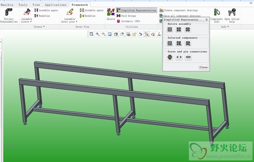254x162 pixels.
Task: Expand the Screws group overflow menu
Action: tap(44, 27)
